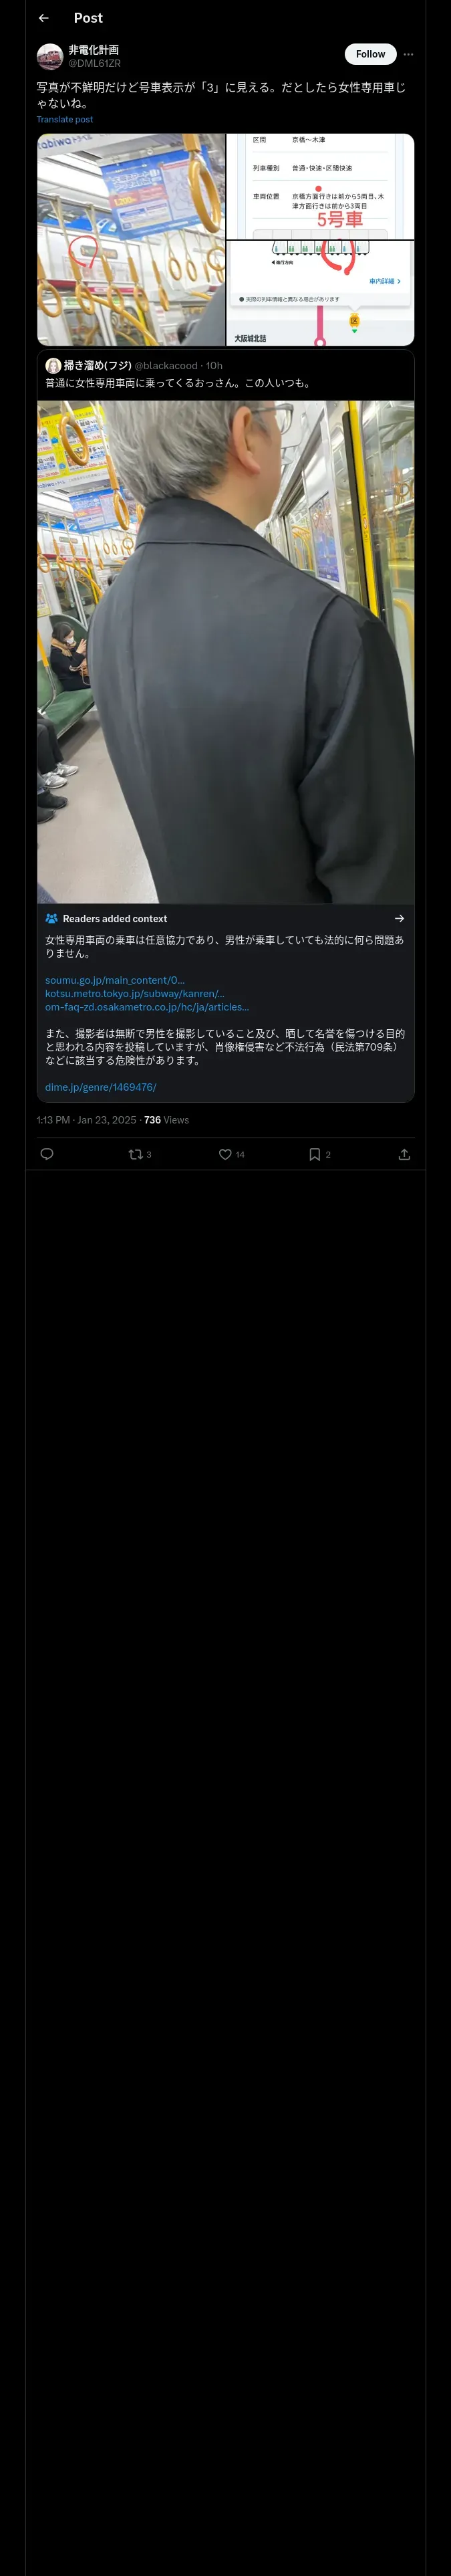Screen dimensions: 451x2576
Task: Open the osakametro.co.jp FAQ link
Action: [147, 1007]
